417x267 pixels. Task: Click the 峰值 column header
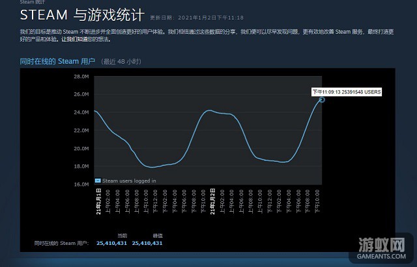158,235
